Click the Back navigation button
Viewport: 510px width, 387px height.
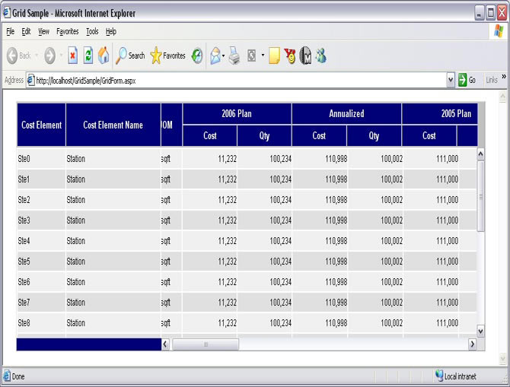18,56
